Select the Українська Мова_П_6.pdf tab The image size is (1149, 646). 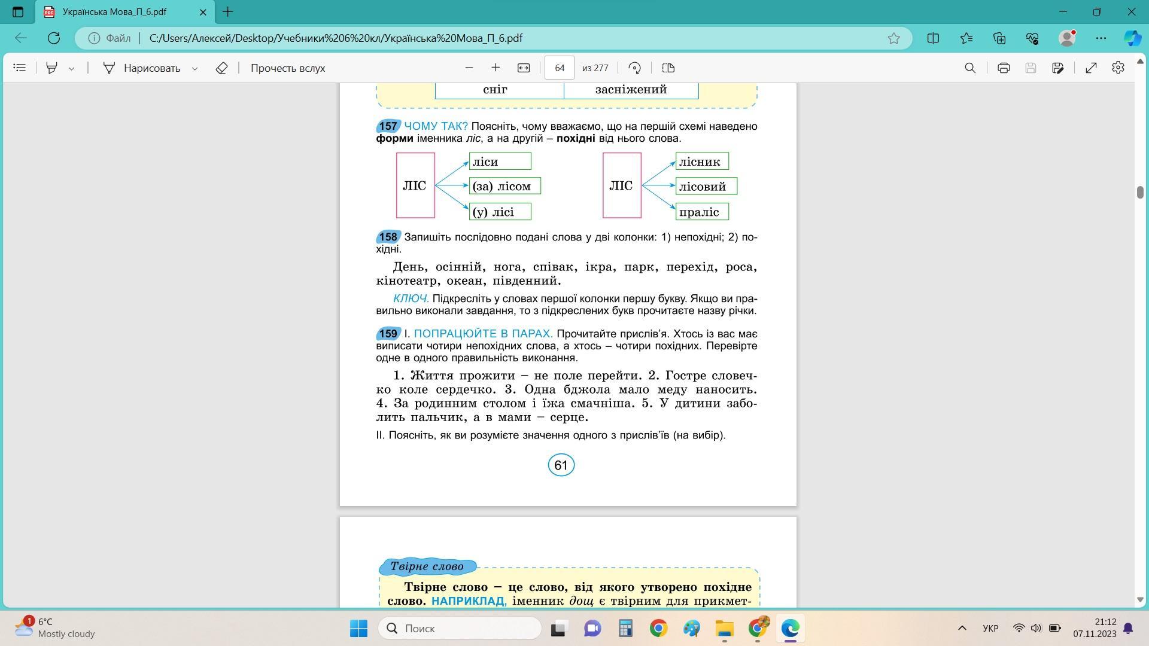114,12
